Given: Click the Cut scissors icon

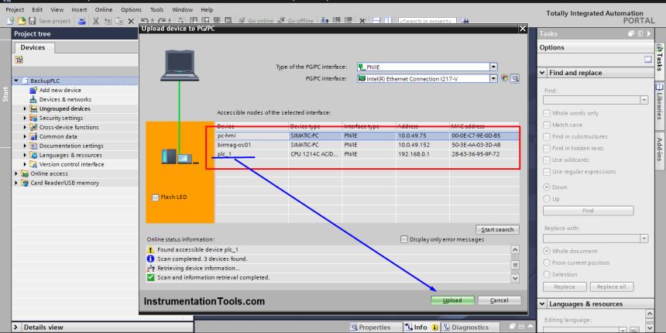Looking at the screenshot, I should tap(96, 20).
